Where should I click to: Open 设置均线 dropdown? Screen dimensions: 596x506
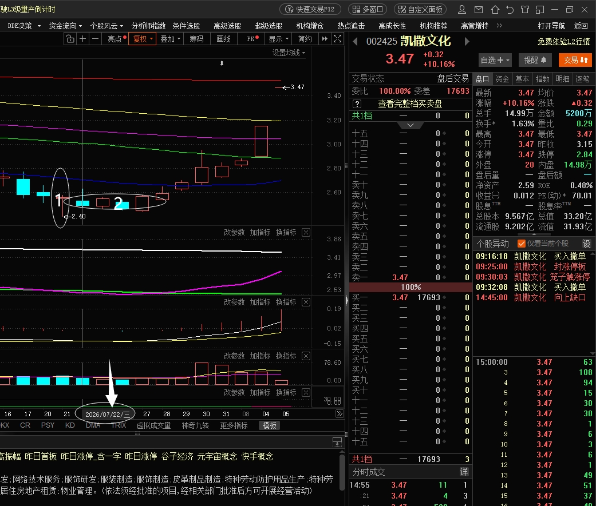click(289, 53)
